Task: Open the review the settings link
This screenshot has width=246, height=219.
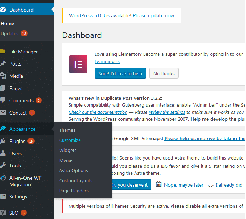Action: click(167, 112)
